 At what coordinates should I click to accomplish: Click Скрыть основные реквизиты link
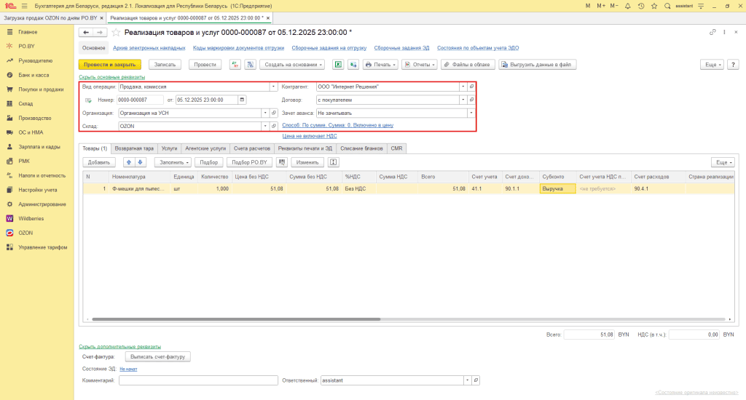click(x=111, y=77)
